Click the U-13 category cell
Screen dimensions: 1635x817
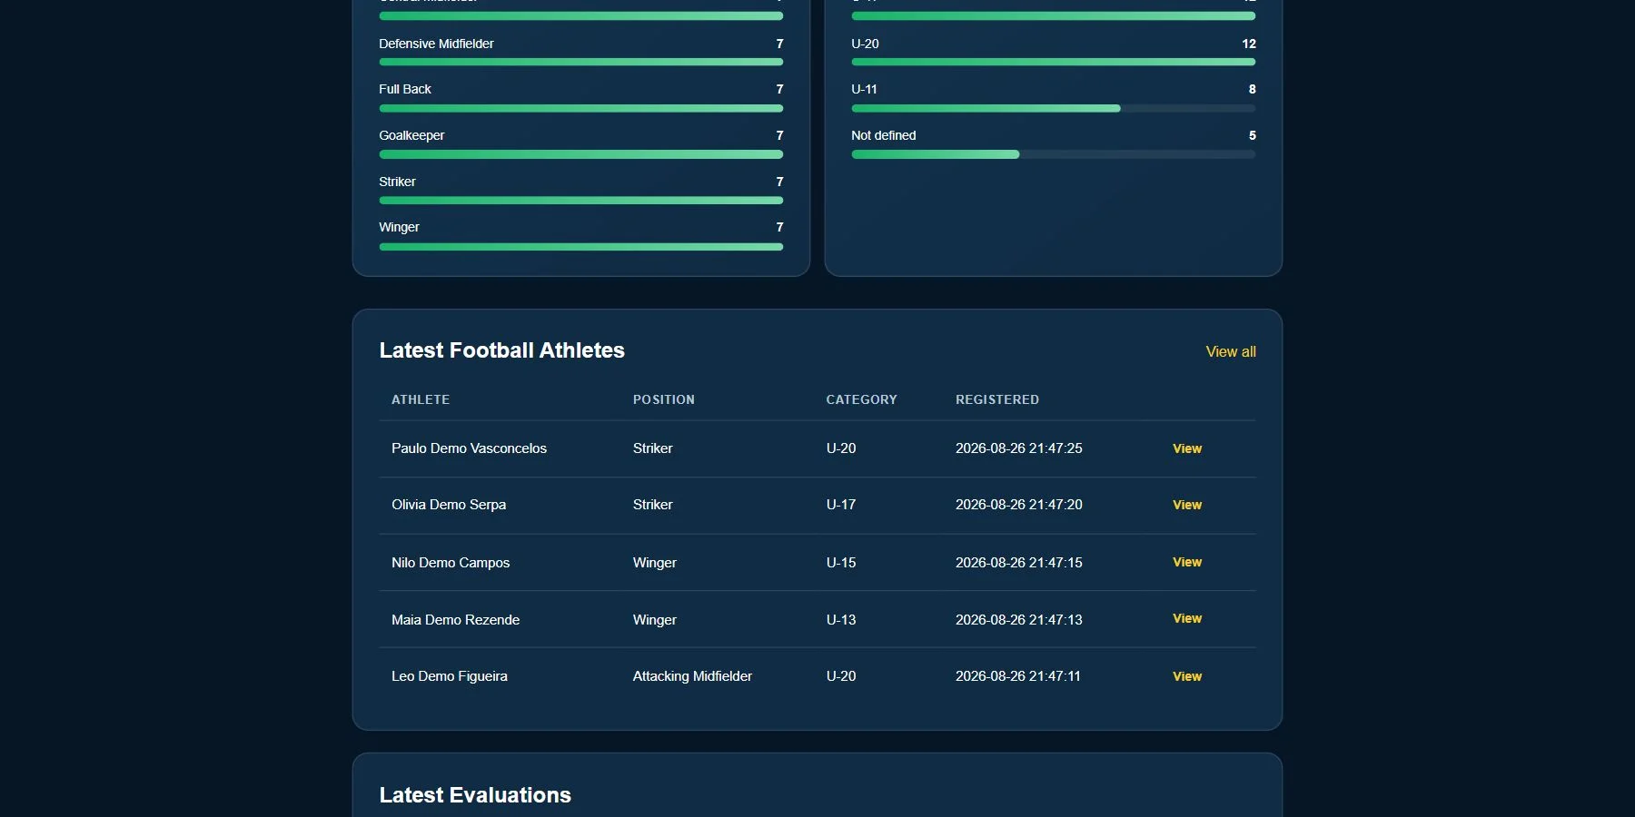coord(841,620)
